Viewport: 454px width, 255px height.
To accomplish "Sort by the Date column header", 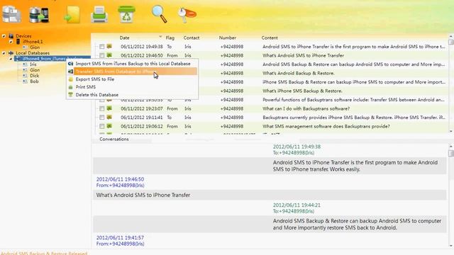I will [125, 38].
